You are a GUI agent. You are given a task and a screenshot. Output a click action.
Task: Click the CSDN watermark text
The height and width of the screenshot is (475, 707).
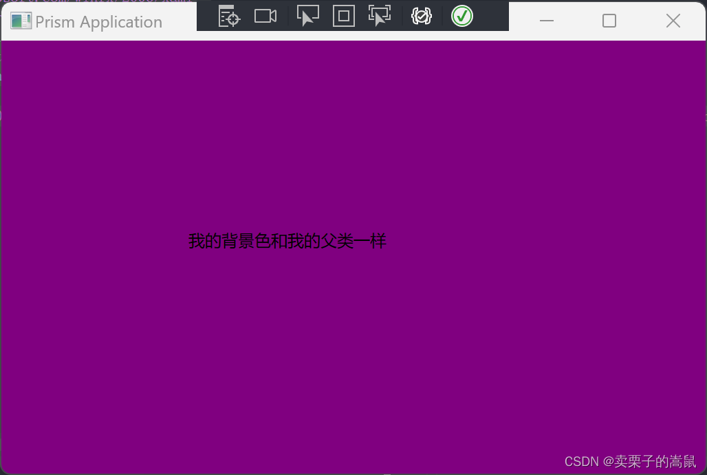[631, 461]
